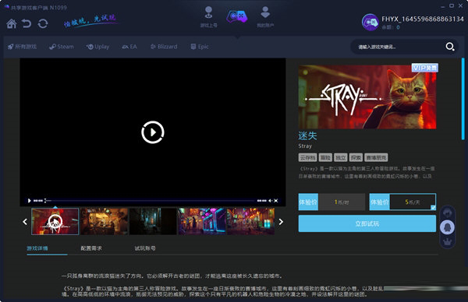
Task: Select the third dark alley thumbnail
Action: click(153, 221)
